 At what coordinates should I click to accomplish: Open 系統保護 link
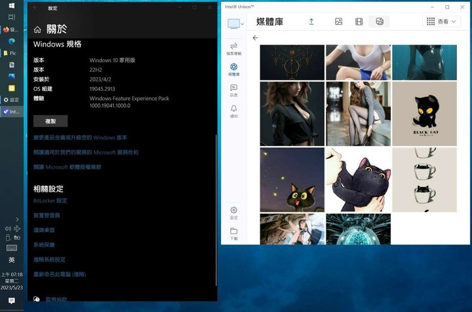coord(45,245)
